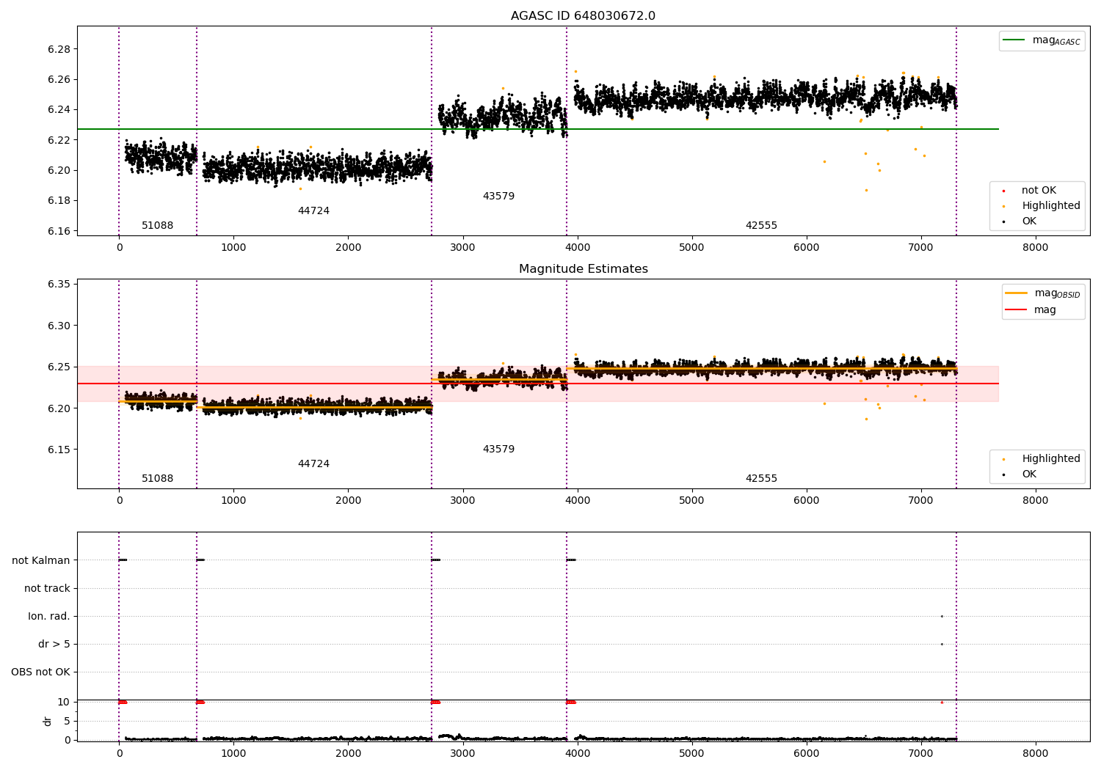
Task: Click the "not Kalman" row label
Action: tap(41, 560)
